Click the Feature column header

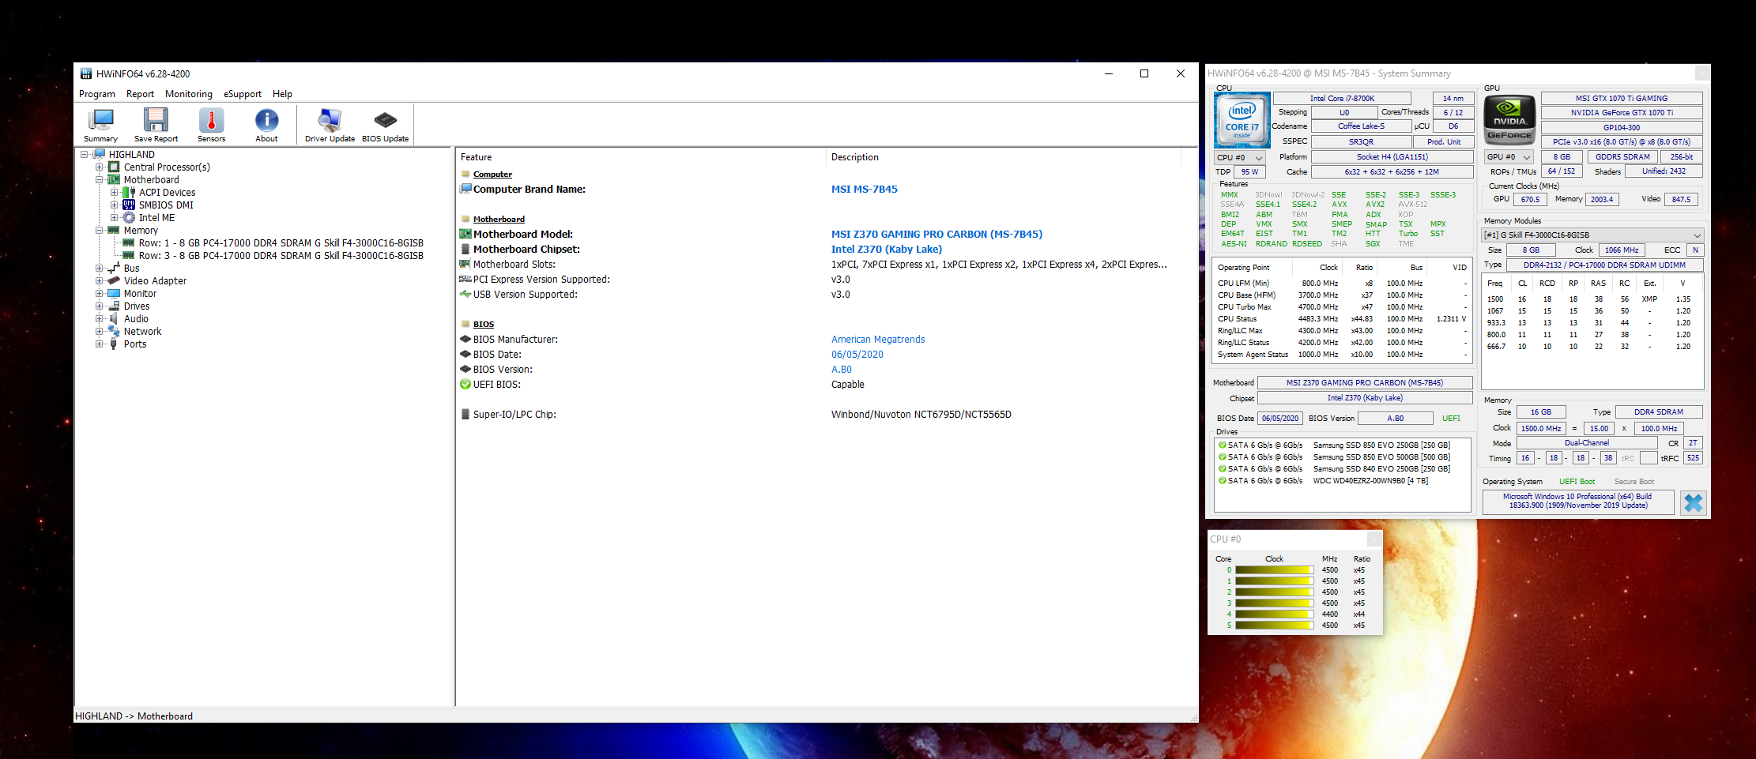click(x=641, y=157)
